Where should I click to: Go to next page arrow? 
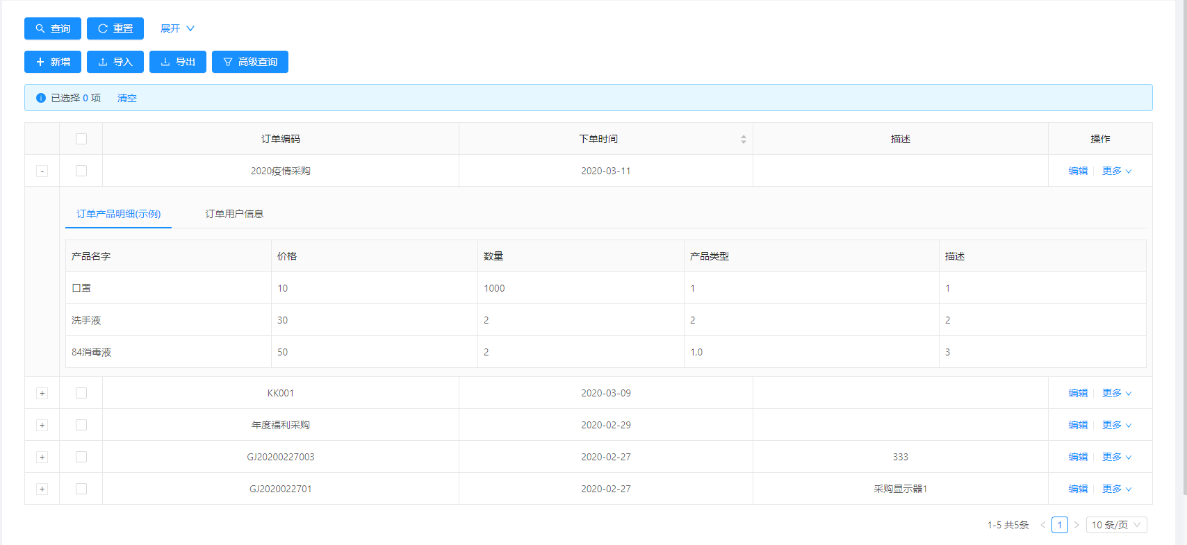(x=1077, y=525)
